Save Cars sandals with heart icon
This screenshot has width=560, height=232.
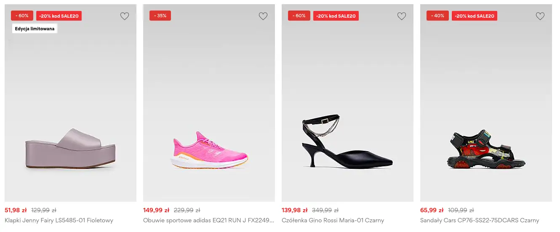point(540,16)
